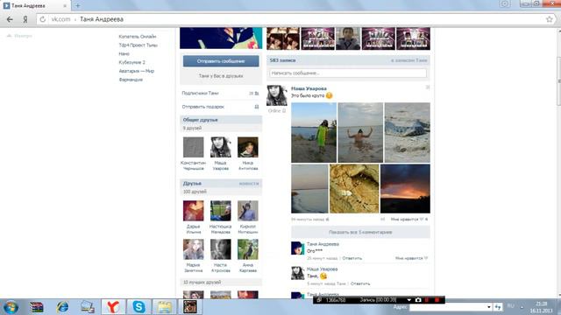The width and height of the screenshot is (561, 315).
Task: Click the Показать все 5 комментариев button
Action: (x=360, y=232)
